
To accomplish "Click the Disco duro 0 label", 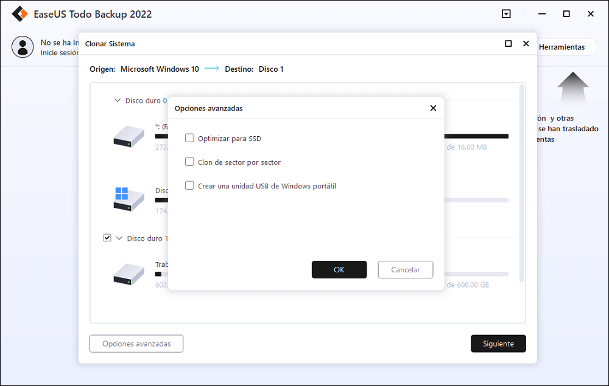I will [x=146, y=101].
